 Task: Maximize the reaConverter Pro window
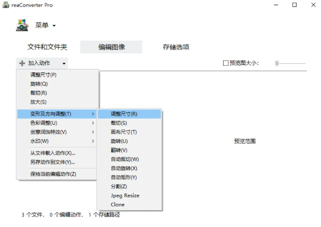click(x=294, y=5)
